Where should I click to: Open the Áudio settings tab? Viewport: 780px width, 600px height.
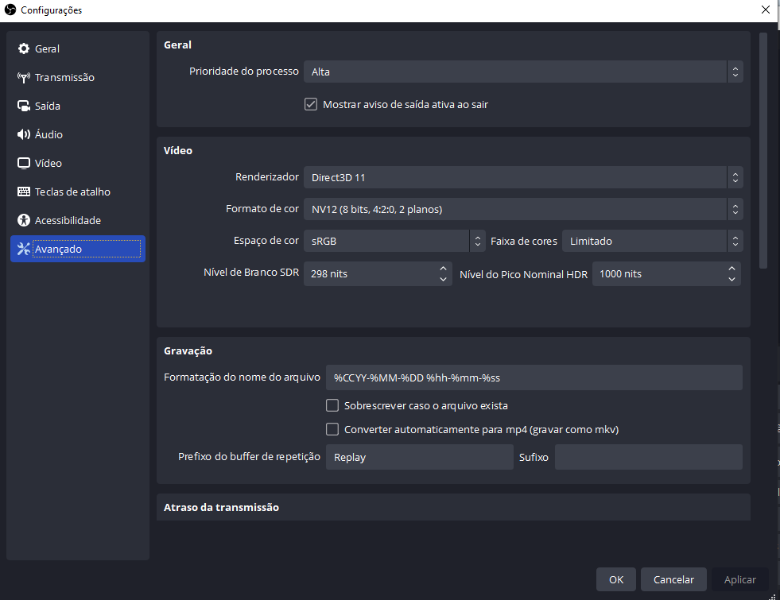pos(78,135)
